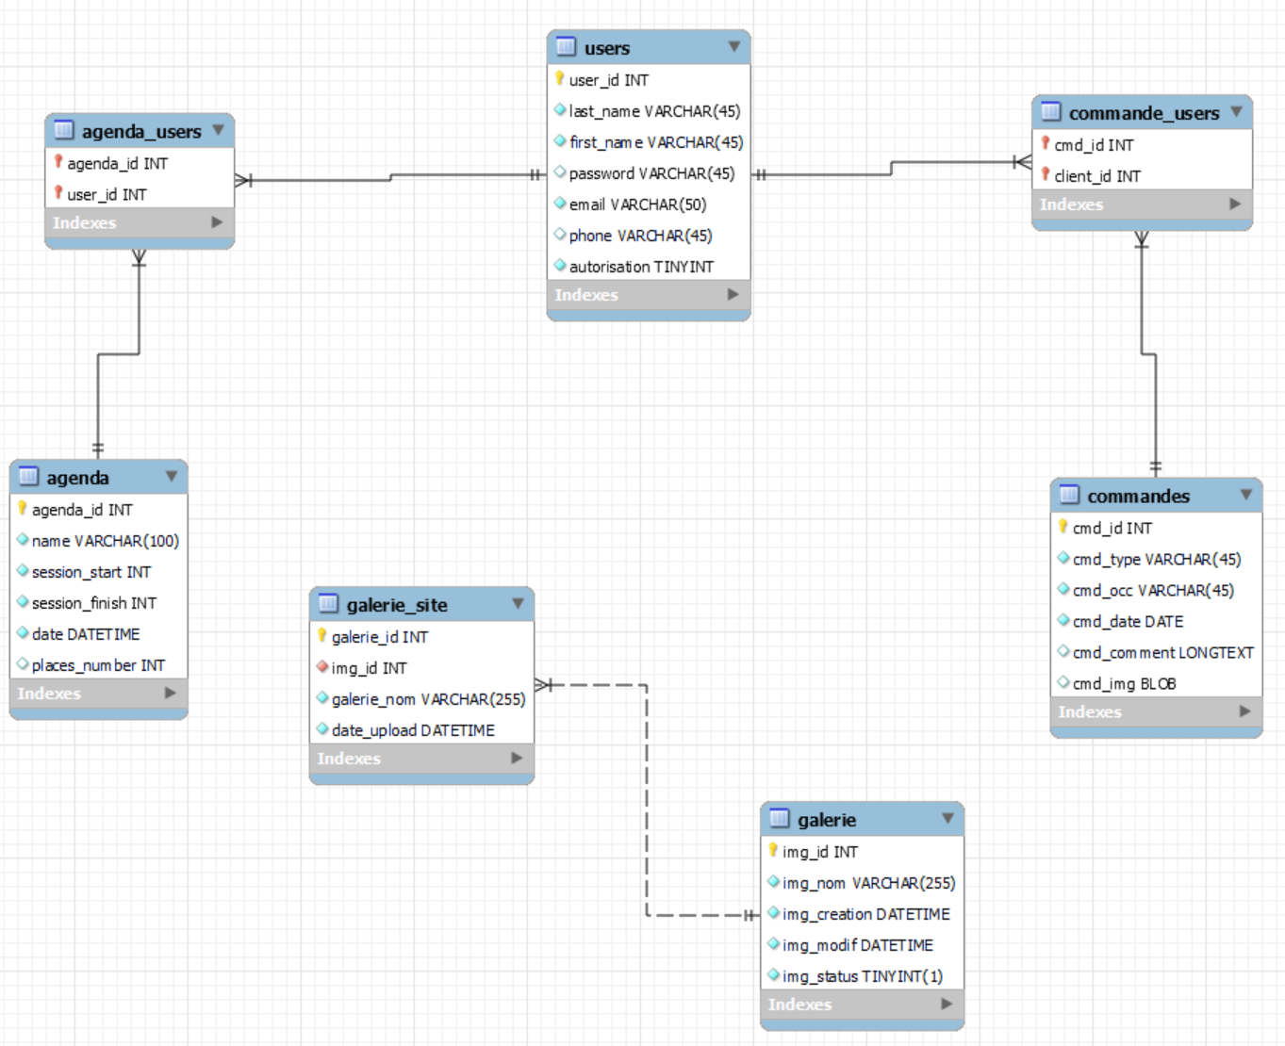The width and height of the screenshot is (1285, 1046).
Task: Select the cmd_date DATE column
Action: (1156, 621)
